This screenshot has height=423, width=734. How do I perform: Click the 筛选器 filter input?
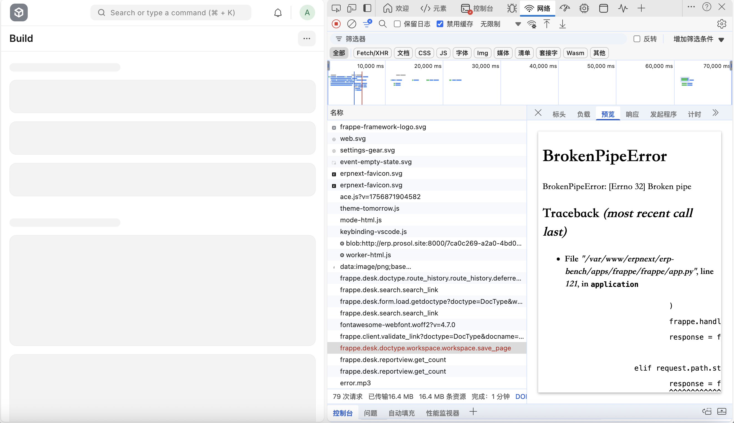[479, 39]
